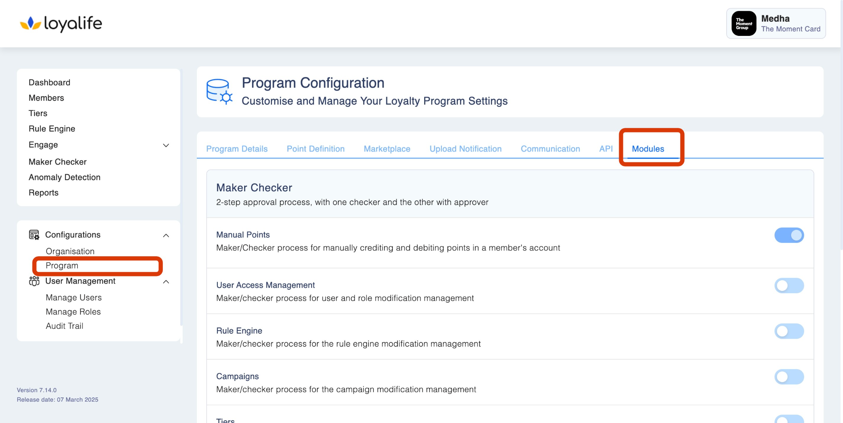843x423 pixels.
Task: Go to Anomaly Detection page
Action: pos(64,177)
